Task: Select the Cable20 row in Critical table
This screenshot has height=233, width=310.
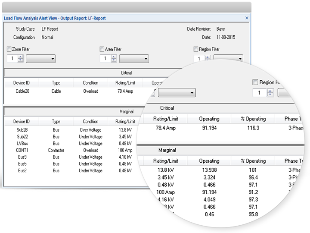Action: (x=22, y=91)
